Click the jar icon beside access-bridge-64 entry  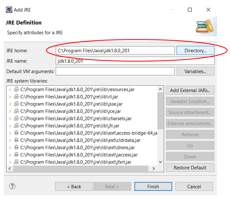[16, 133]
